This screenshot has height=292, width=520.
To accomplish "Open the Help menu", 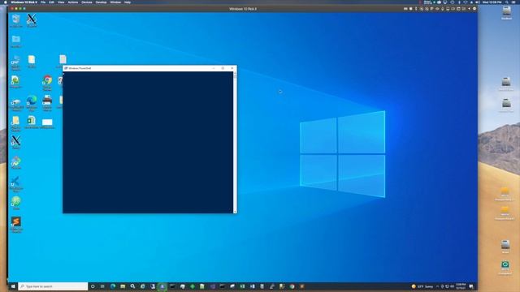I will pos(128,2).
